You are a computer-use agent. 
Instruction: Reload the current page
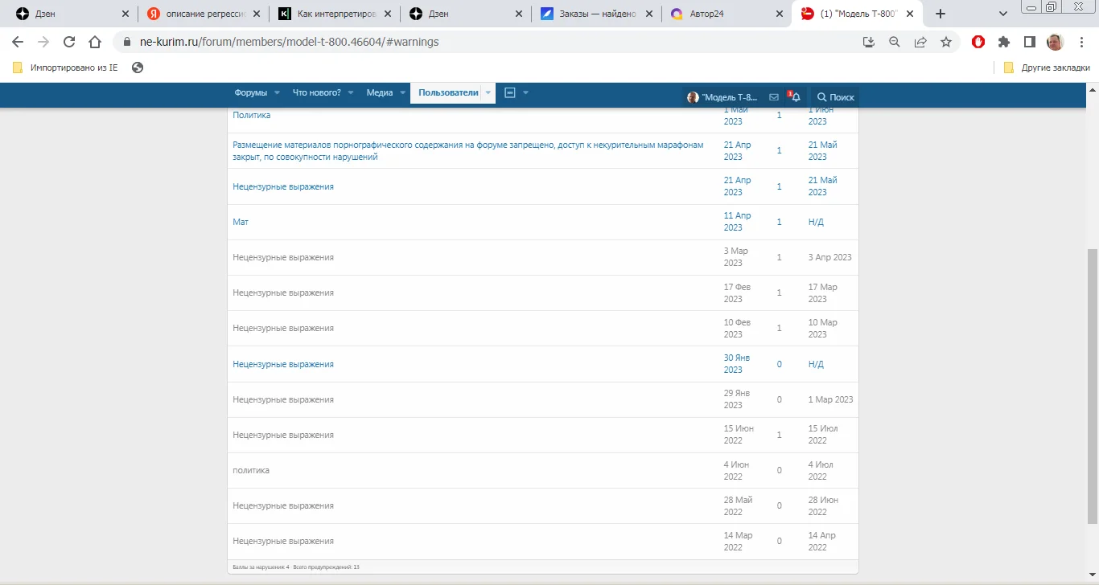tap(69, 42)
